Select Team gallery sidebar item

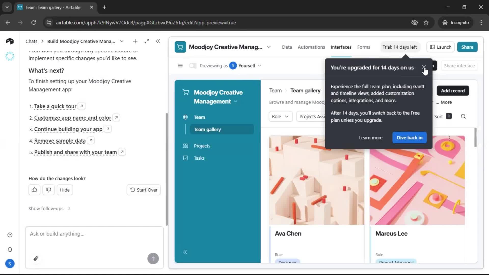coord(222,129)
